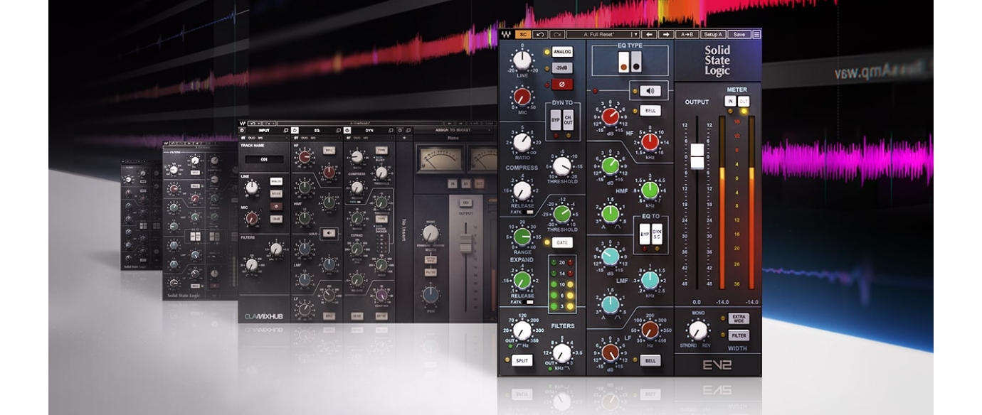This screenshot has width=982, height=415.
Task: Click the EQ TO DYN S-C switch
Action: 657,234
